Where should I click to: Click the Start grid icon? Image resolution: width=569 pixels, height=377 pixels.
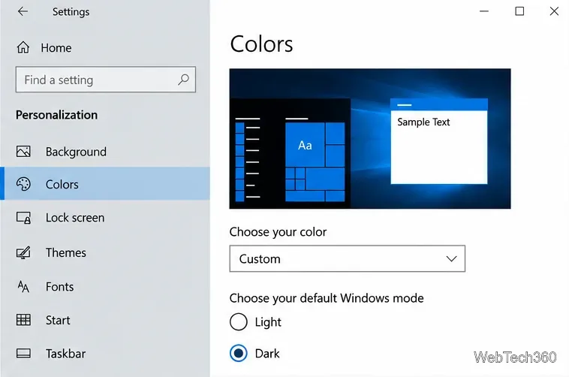pyautogui.click(x=23, y=320)
